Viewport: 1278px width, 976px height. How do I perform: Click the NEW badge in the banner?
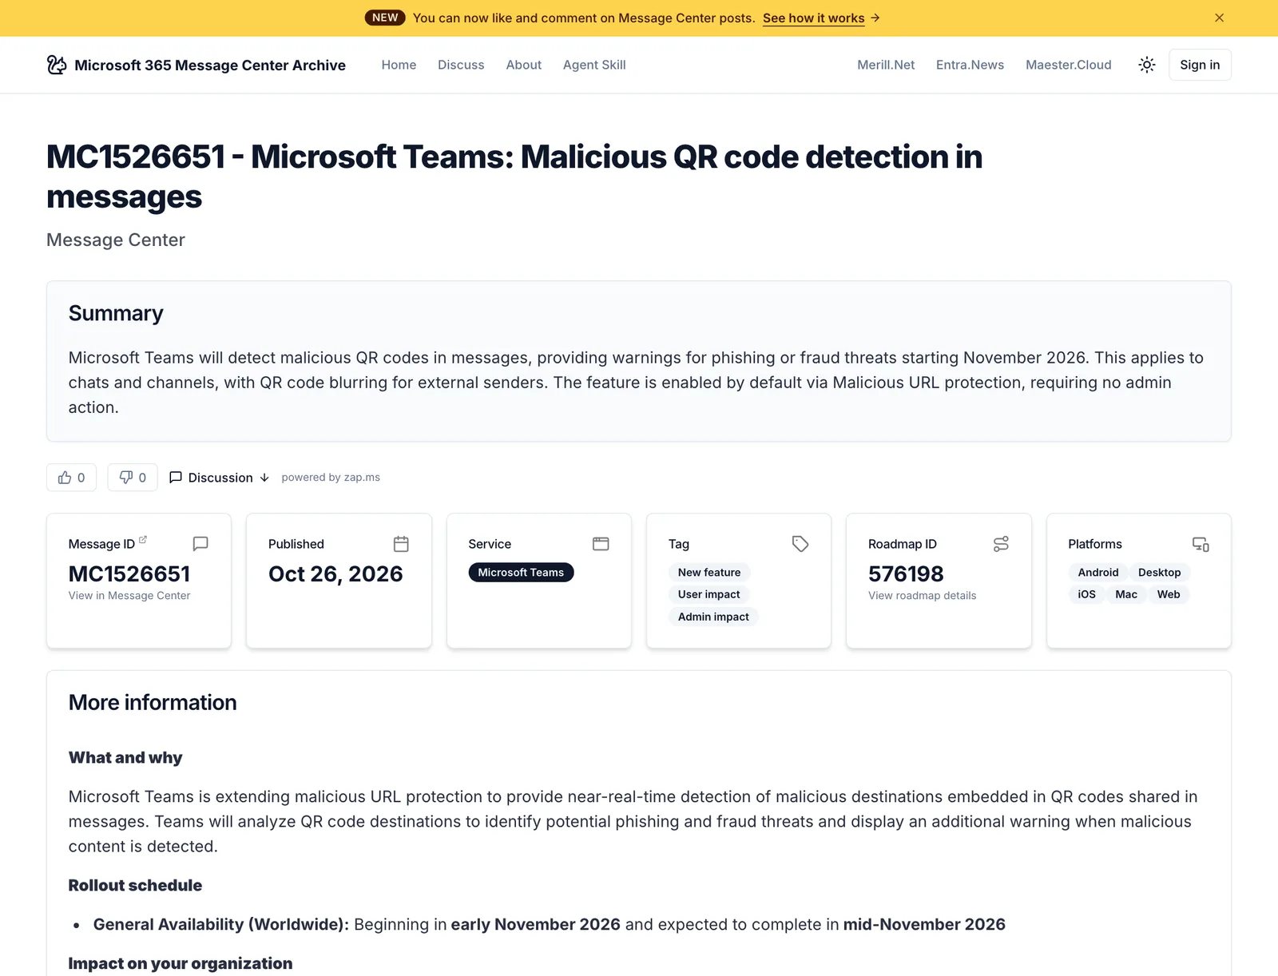[x=385, y=18]
